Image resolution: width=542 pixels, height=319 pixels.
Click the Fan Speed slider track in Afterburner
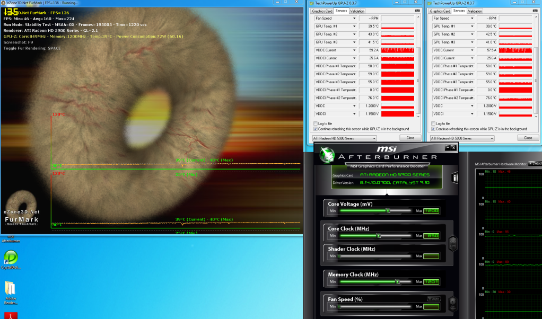375,307
